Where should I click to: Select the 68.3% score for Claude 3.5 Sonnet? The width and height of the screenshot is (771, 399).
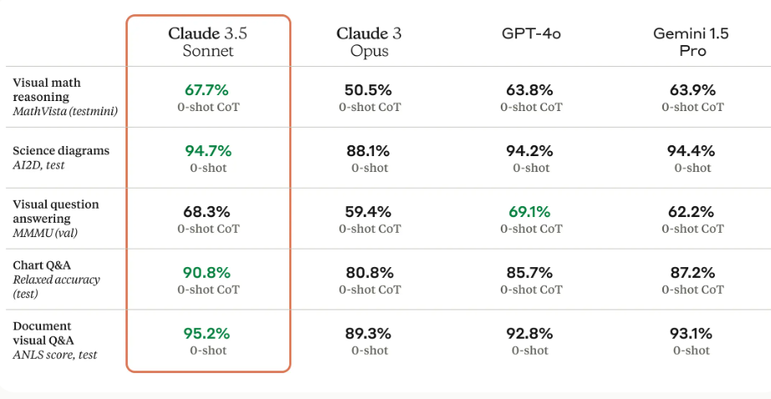click(x=207, y=212)
